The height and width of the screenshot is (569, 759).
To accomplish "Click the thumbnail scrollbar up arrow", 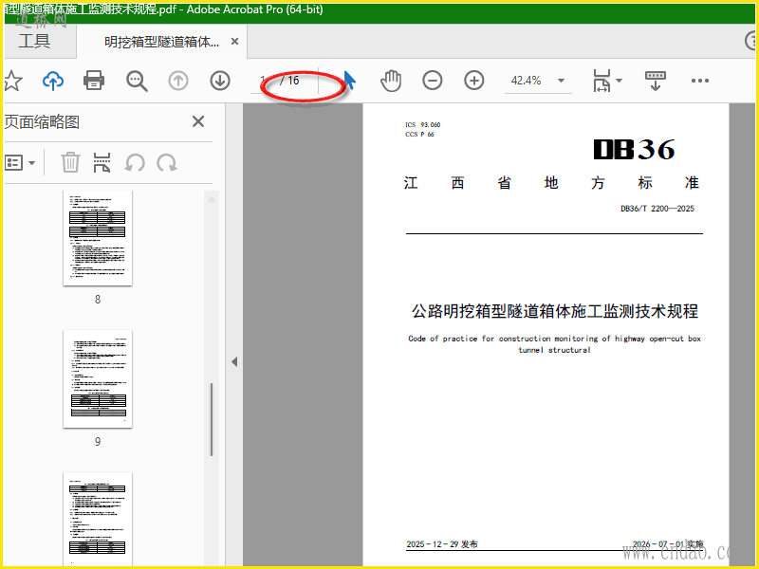I will tap(212, 199).
